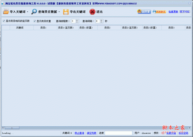Viewport: 193px width, 137px height.
Task: Decrease the 查询间隔 spinner value
Action: [101, 22]
